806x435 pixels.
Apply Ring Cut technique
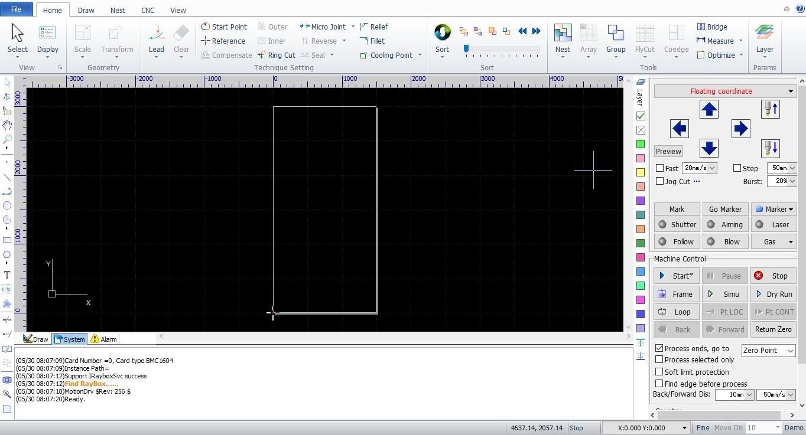coord(277,55)
